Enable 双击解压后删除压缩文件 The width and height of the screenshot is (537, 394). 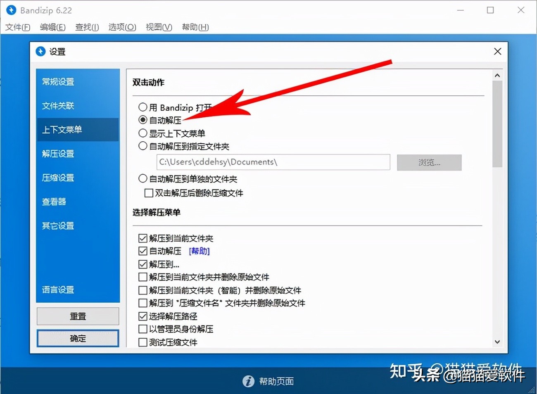149,192
